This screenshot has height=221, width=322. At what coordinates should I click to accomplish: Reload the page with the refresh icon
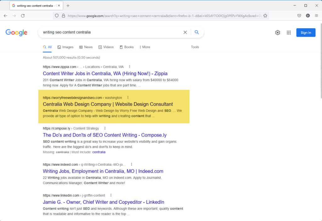(23, 16)
